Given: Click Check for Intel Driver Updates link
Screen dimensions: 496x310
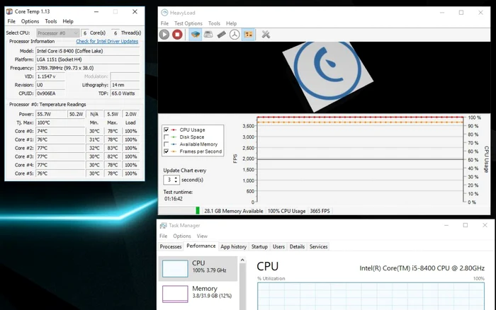Looking at the screenshot, I should pyautogui.click(x=107, y=41).
